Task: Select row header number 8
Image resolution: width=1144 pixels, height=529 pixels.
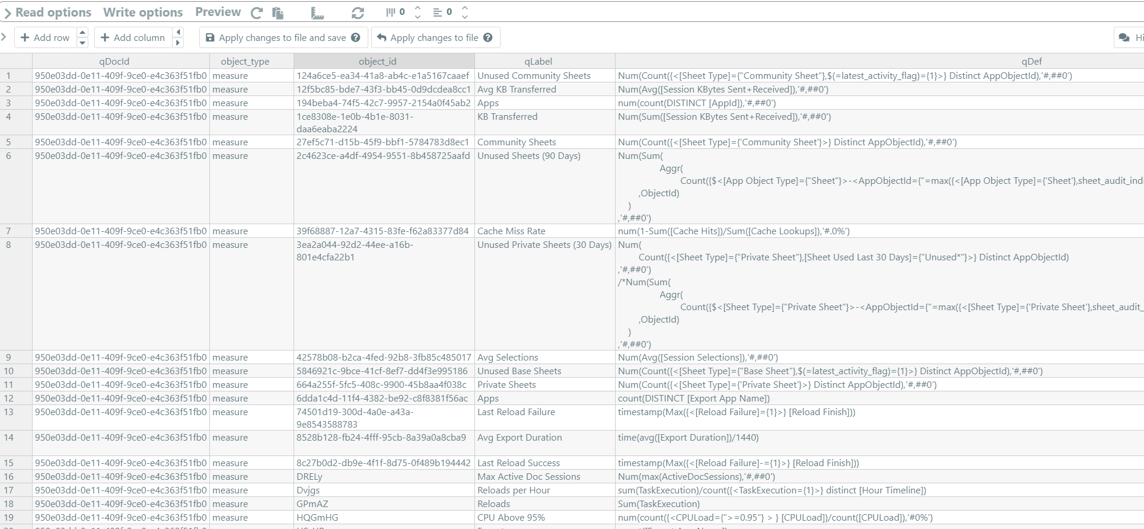Action: (16, 294)
